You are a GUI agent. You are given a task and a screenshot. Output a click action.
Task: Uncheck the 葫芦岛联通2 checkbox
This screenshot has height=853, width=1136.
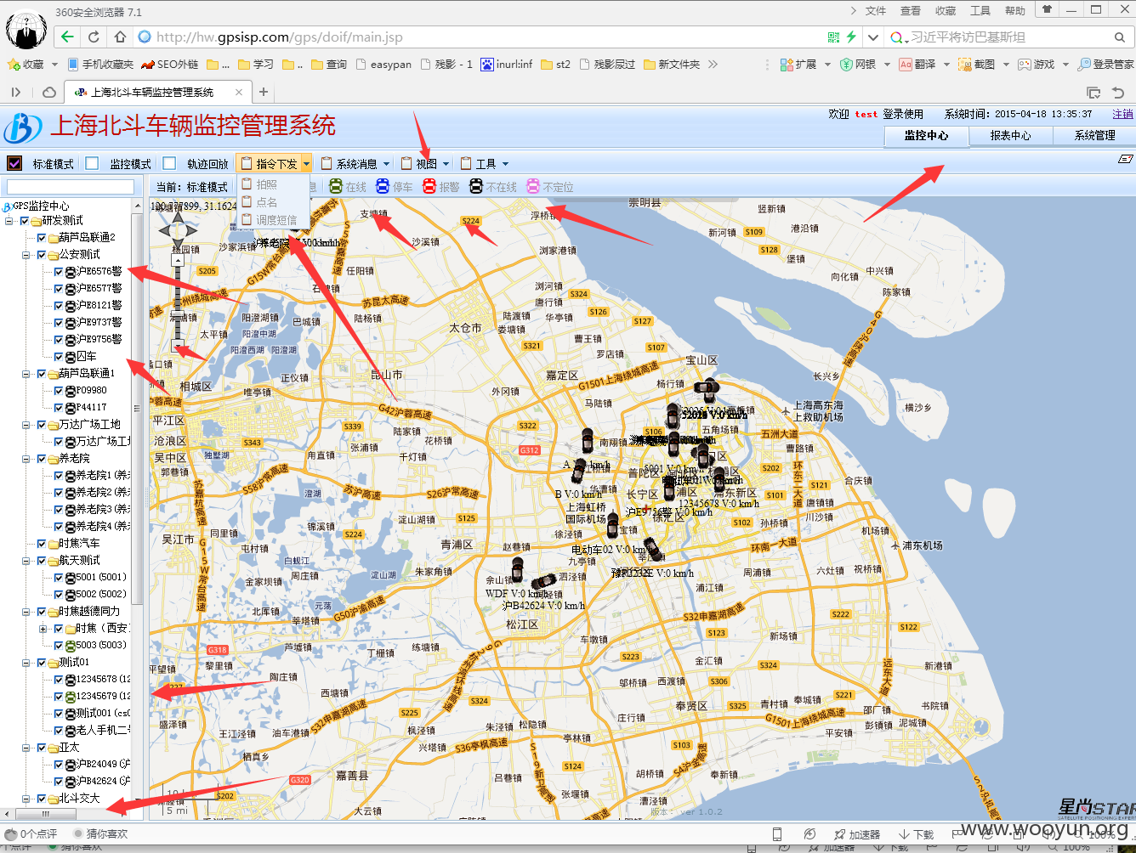click(x=42, y=238)
